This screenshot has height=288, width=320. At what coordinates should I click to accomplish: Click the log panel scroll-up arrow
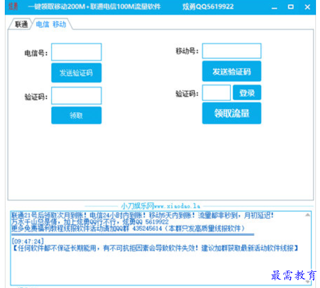(x=308, y=215)
